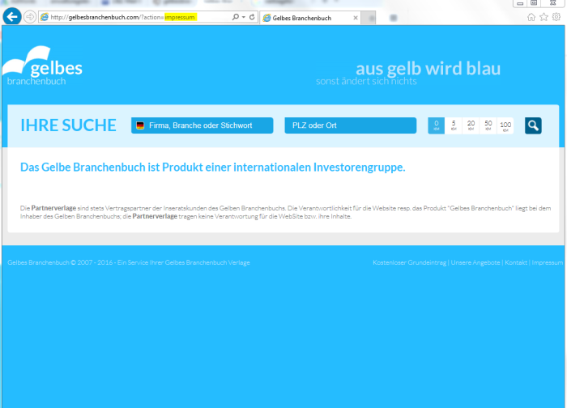Focus the Firma, Branche oder Stichwort field
Image resolution: width=567 pixels, height=408 pixels.
(x=202, y=125)
